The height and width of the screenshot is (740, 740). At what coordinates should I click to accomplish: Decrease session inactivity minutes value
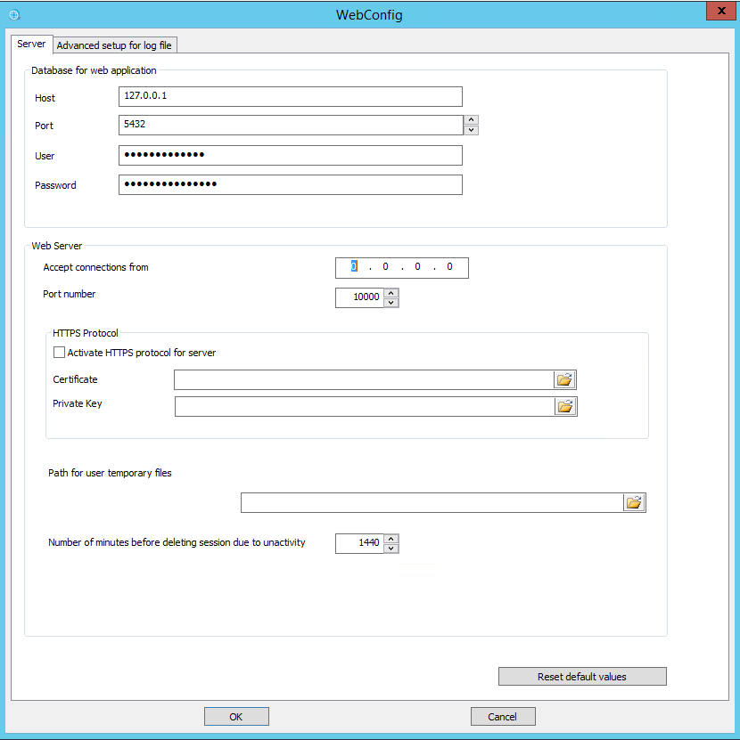pos(391,549)
